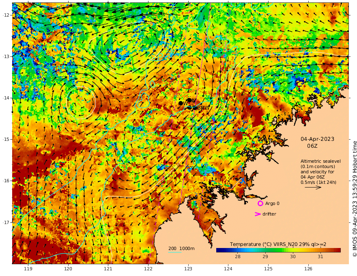Click longitude axis label 123
Image resolution: width=357 pixels, height=276 pixels.
188,269
